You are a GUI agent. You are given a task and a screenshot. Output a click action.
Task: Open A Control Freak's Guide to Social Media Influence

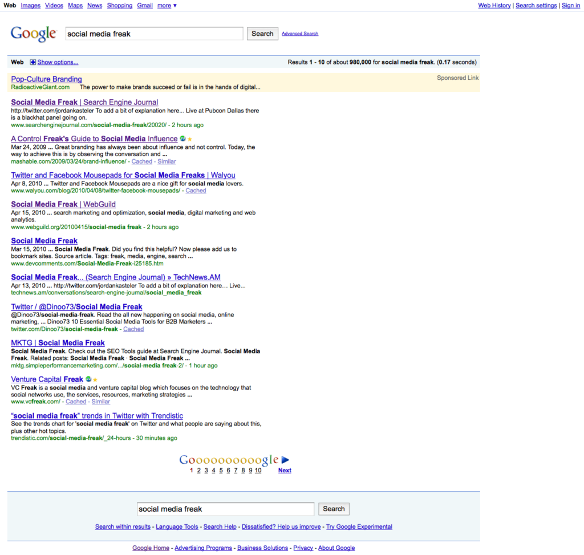click(x=94, y=139)
